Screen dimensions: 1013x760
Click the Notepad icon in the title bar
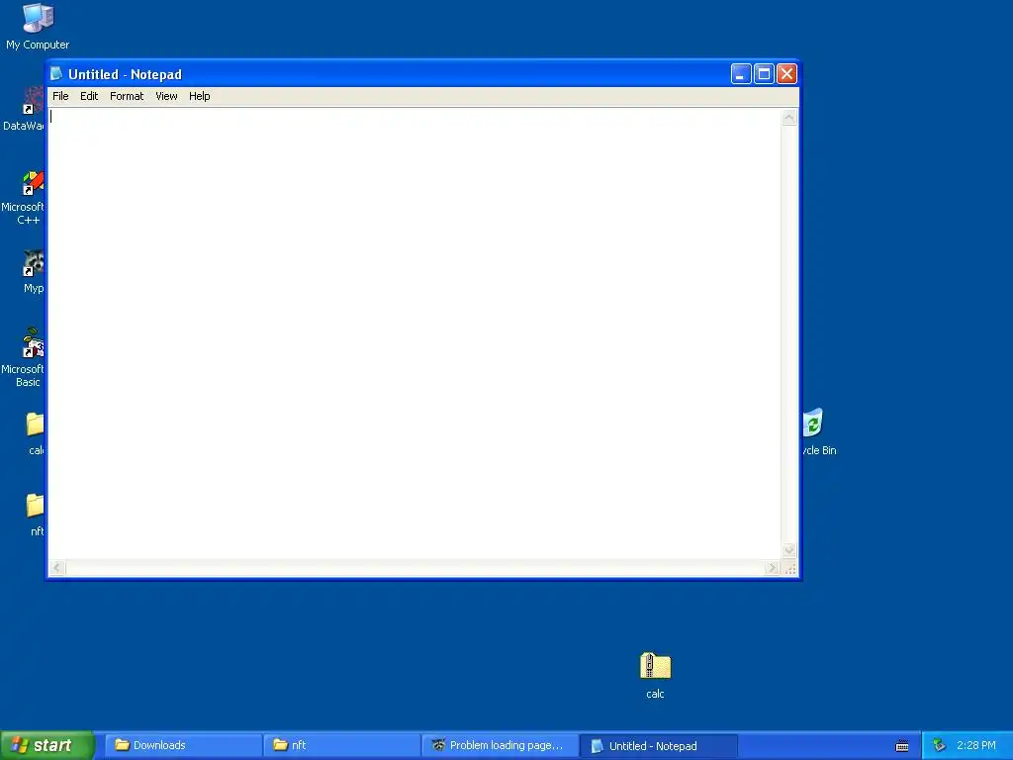(56, 73)
